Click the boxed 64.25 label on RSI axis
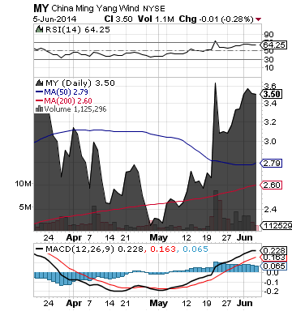292x311 pixels. [274, 45]
